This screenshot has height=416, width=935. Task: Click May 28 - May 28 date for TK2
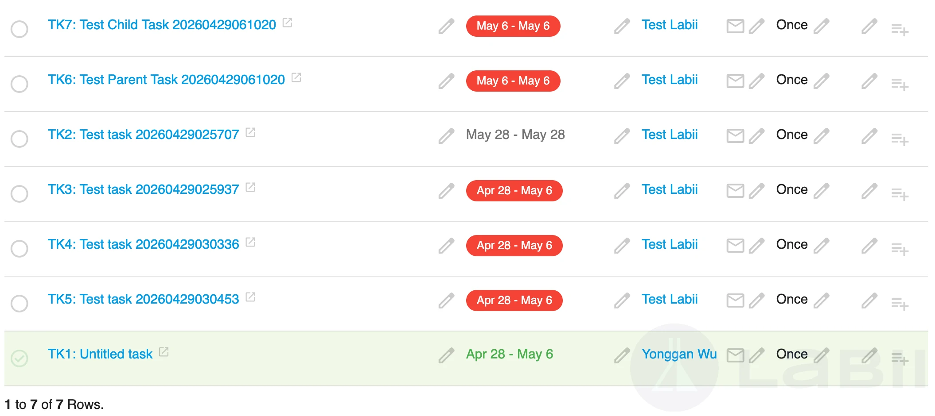[x=515, y=135]
